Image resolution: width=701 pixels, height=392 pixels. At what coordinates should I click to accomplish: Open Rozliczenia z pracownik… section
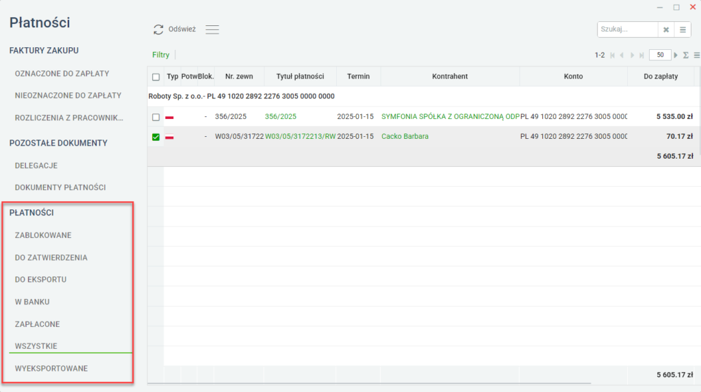click(69, 118)
